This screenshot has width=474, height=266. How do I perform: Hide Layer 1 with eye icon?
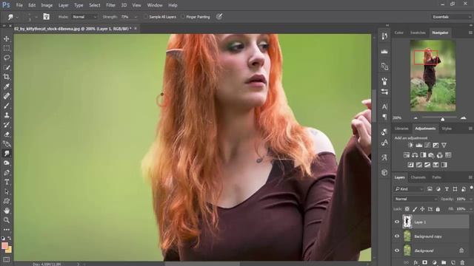[x=397, y=222]
